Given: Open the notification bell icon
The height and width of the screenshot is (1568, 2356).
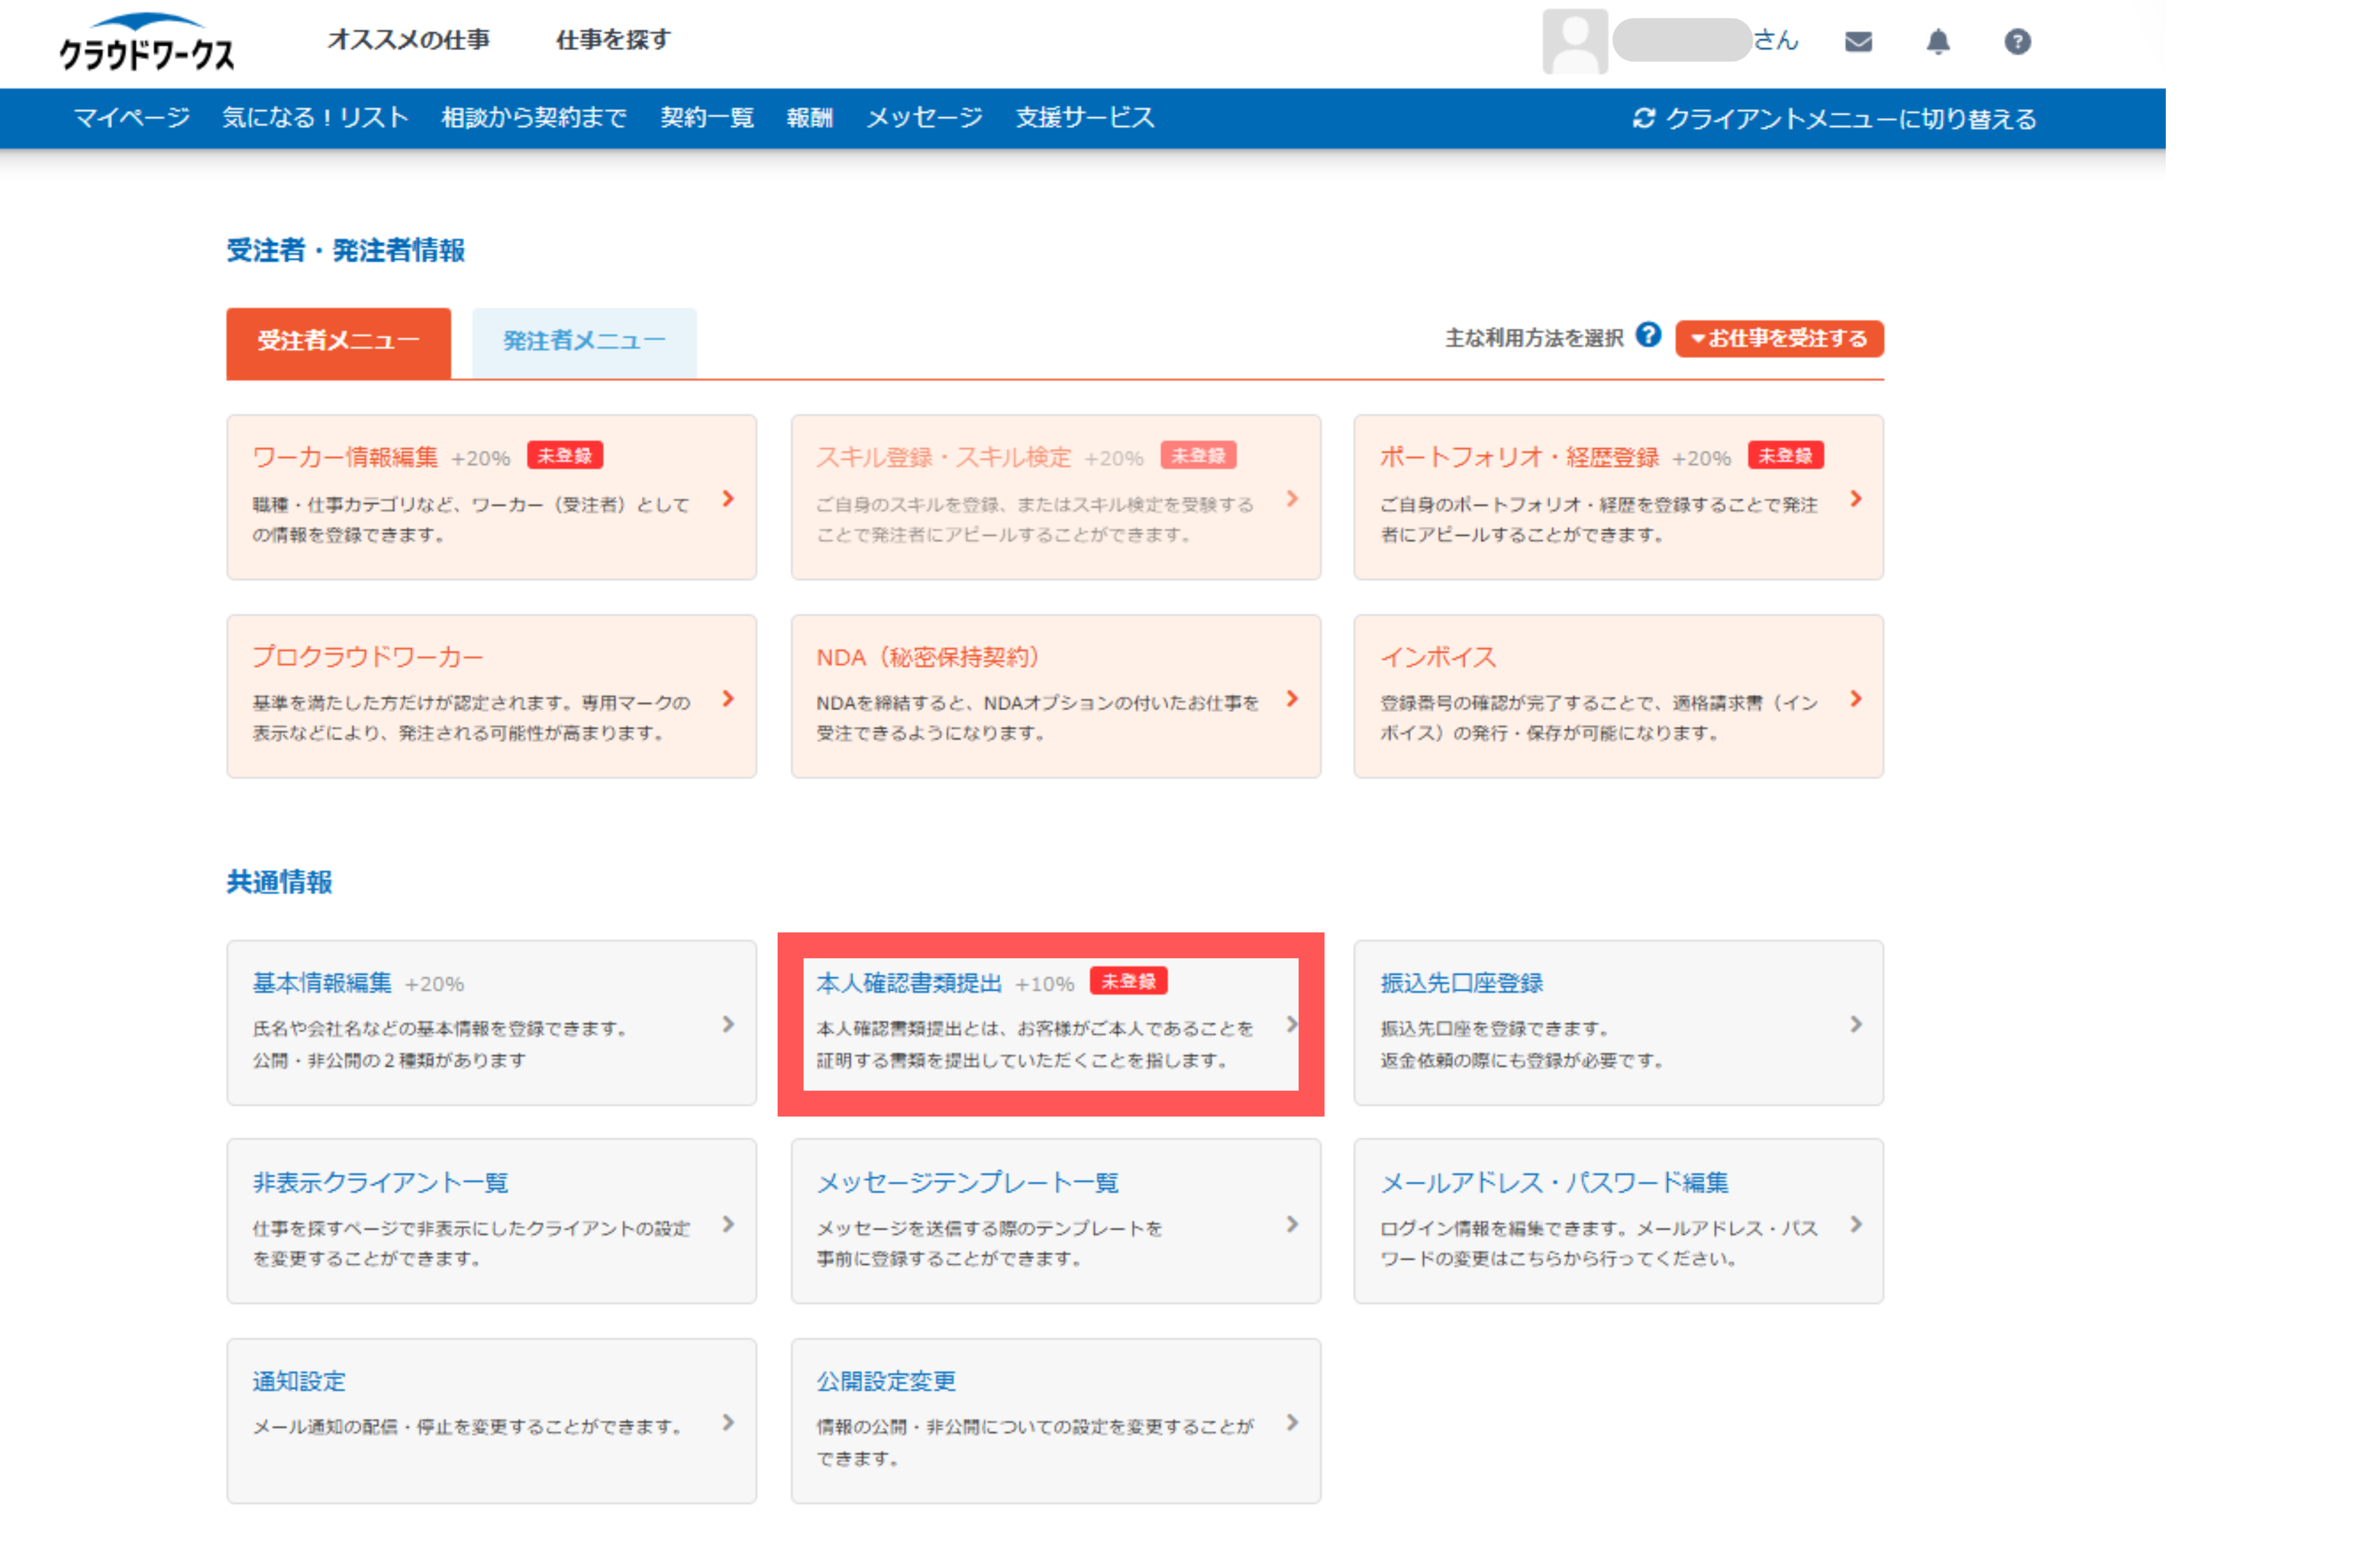Looking at the screenshot, I should [1937, 42].
